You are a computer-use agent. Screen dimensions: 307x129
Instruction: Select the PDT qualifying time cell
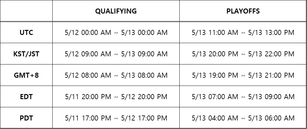point(116,118)
